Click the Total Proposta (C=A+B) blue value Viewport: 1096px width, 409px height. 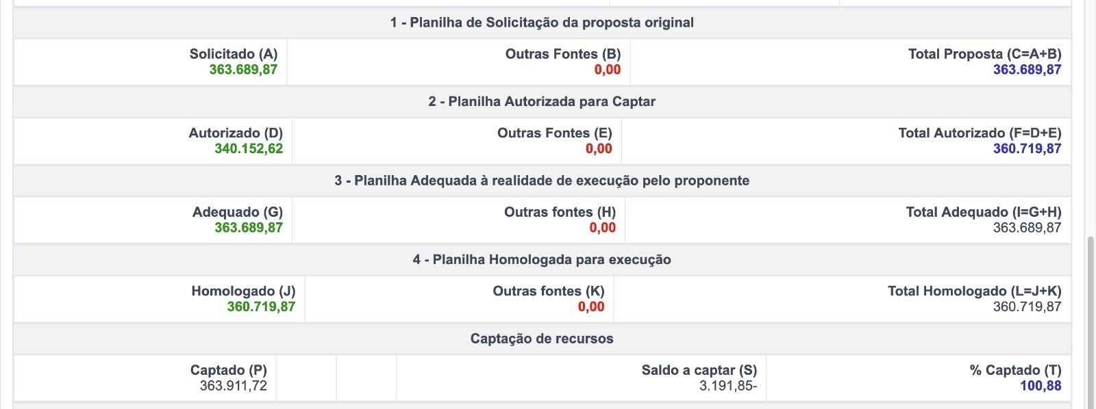(1027, 70)
